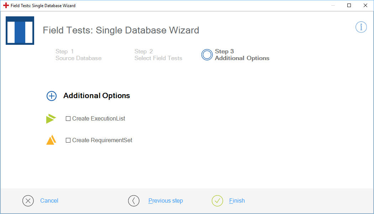Click the blue wizard logo icon
374x214 pixels.
20,31
